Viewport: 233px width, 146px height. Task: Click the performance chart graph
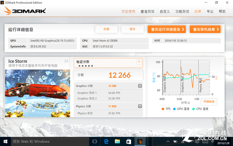pos(186,77)
